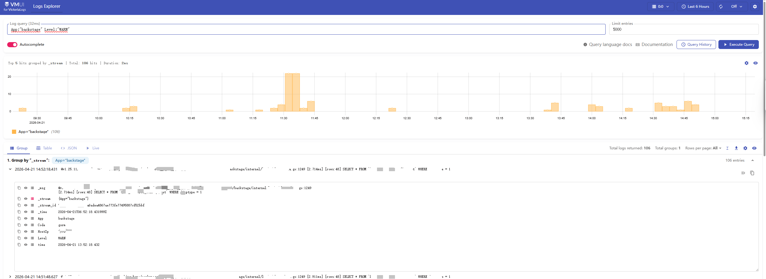Open the Query language docs link

click(x=607, y=45)
